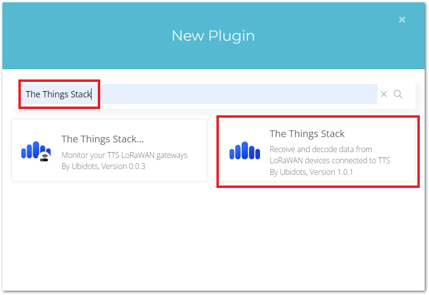Select the TTS LoRaWAN gateways monitor plugin
The height and width of the screenshot is (295, 429).
point(109,150)
